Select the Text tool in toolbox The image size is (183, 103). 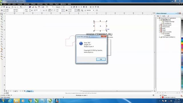click(x=1, y=39)
